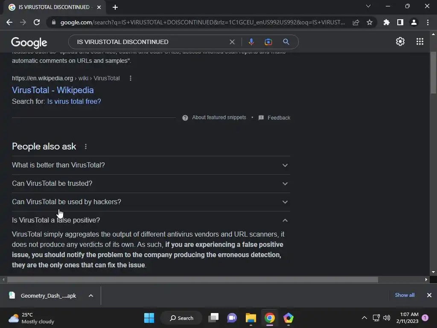437x328 pixels.
Task: Collapse 'Is VirusTotal a false positive?'
Action: click(151, 220)
